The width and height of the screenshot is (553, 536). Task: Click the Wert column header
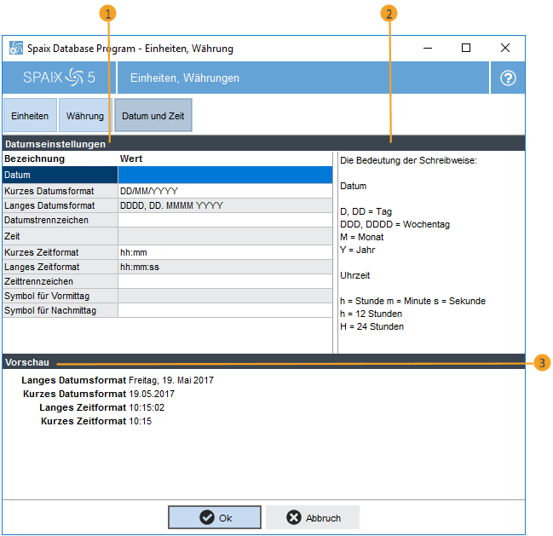131,158
